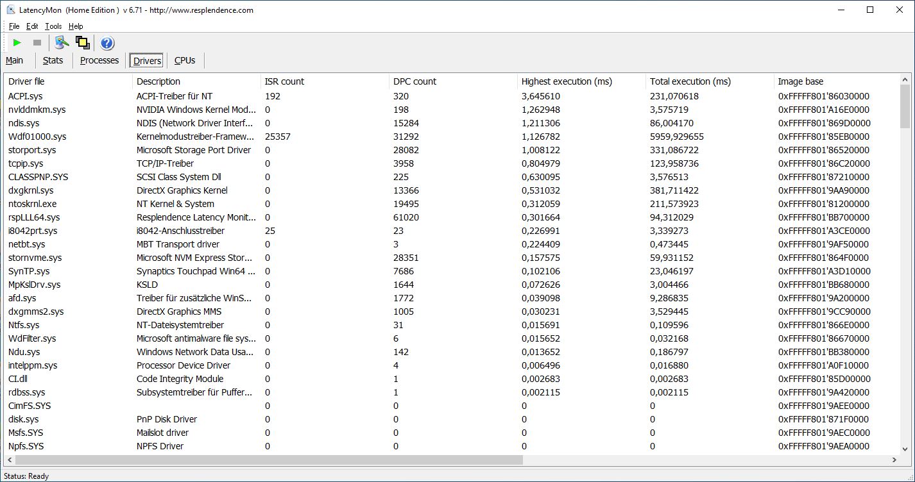Select MpKslDrv.sys in the list
The height and width of the screenshot is (482, 915).
(452, 285)
